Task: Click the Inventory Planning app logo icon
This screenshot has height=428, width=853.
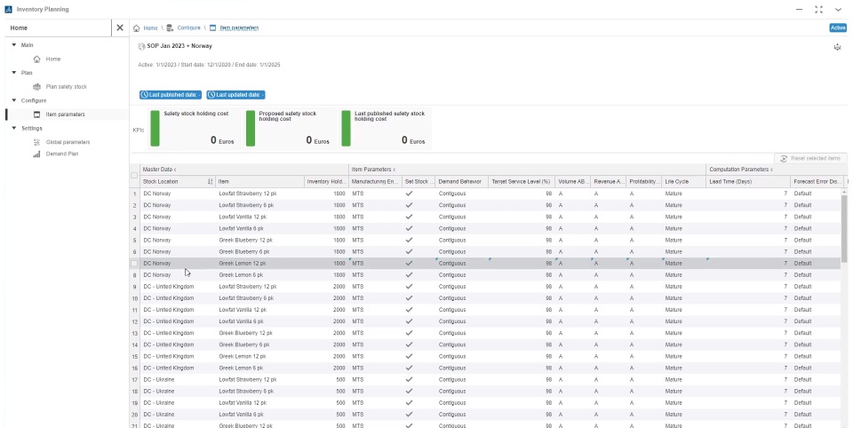Action: click(x=8, y=9)
